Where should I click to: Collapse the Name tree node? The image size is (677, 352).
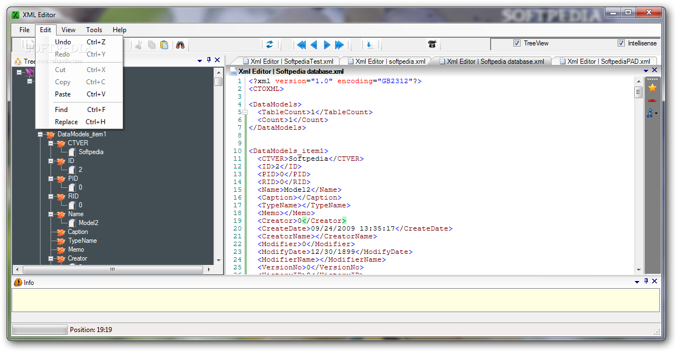point(50,214)
